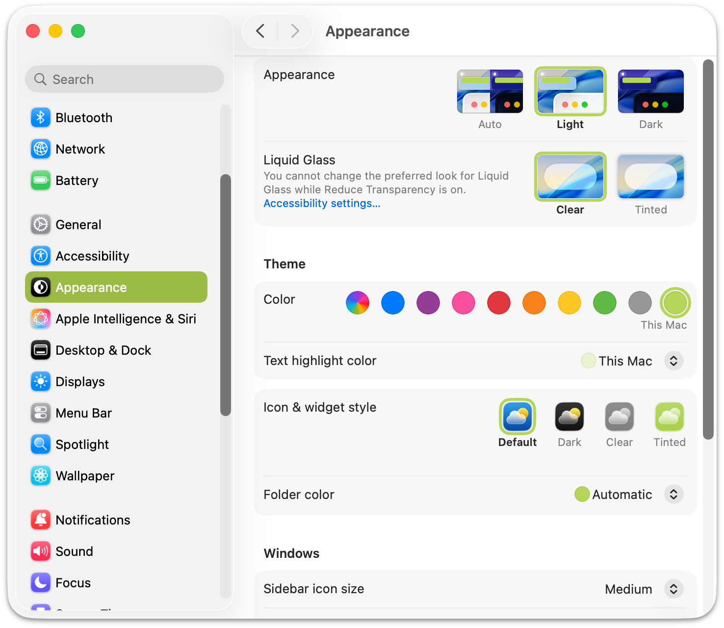Expand the Sidebar icon size dropdown
Screen dimensions: 724x628
[x=673, y=589]
